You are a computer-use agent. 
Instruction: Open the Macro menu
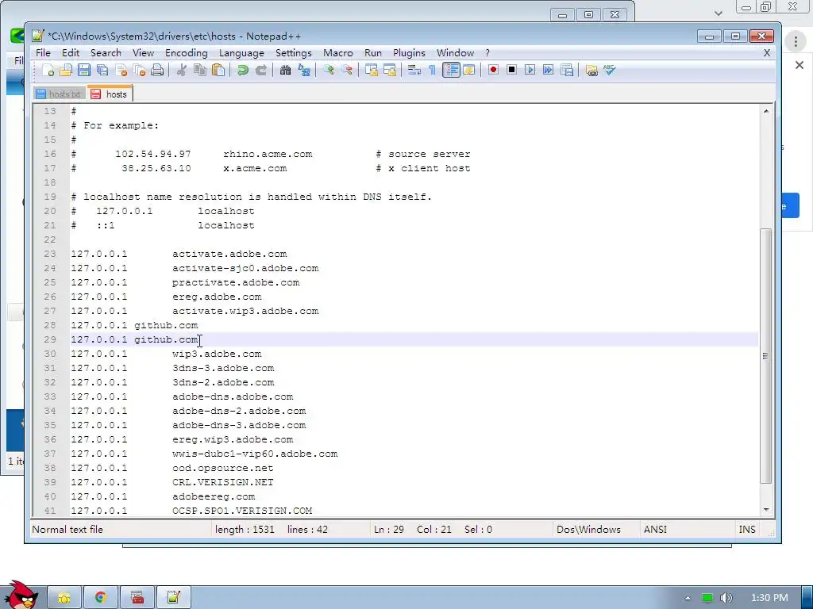(x=338, y=53)
